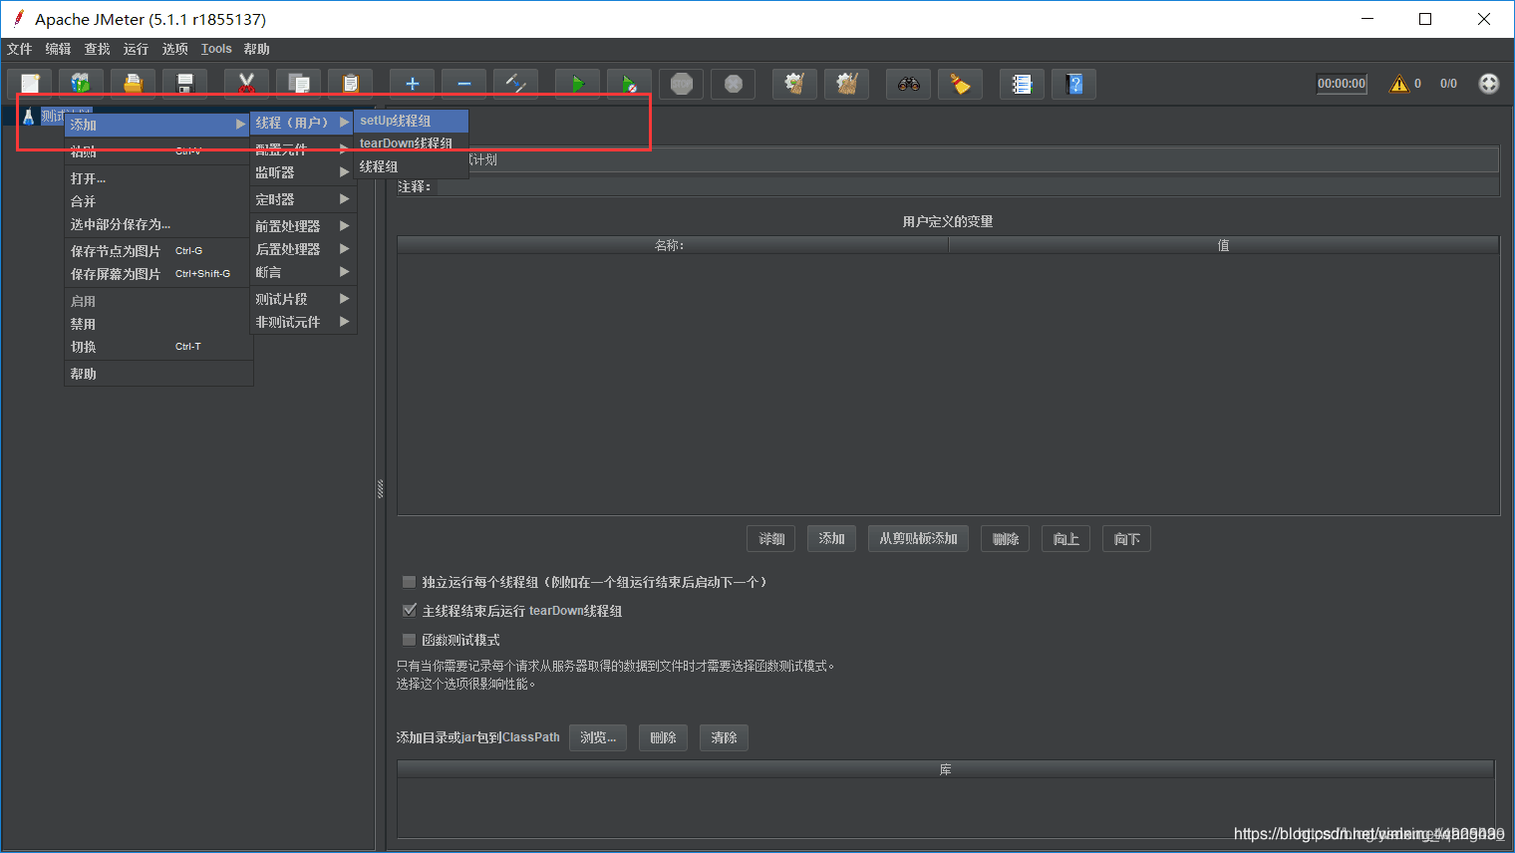This screenshot has width=1515, height=853.
Task: Click the 向上 button
Action: tap(1066, 539)
